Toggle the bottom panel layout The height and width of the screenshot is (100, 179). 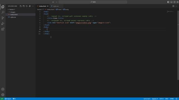171,2
